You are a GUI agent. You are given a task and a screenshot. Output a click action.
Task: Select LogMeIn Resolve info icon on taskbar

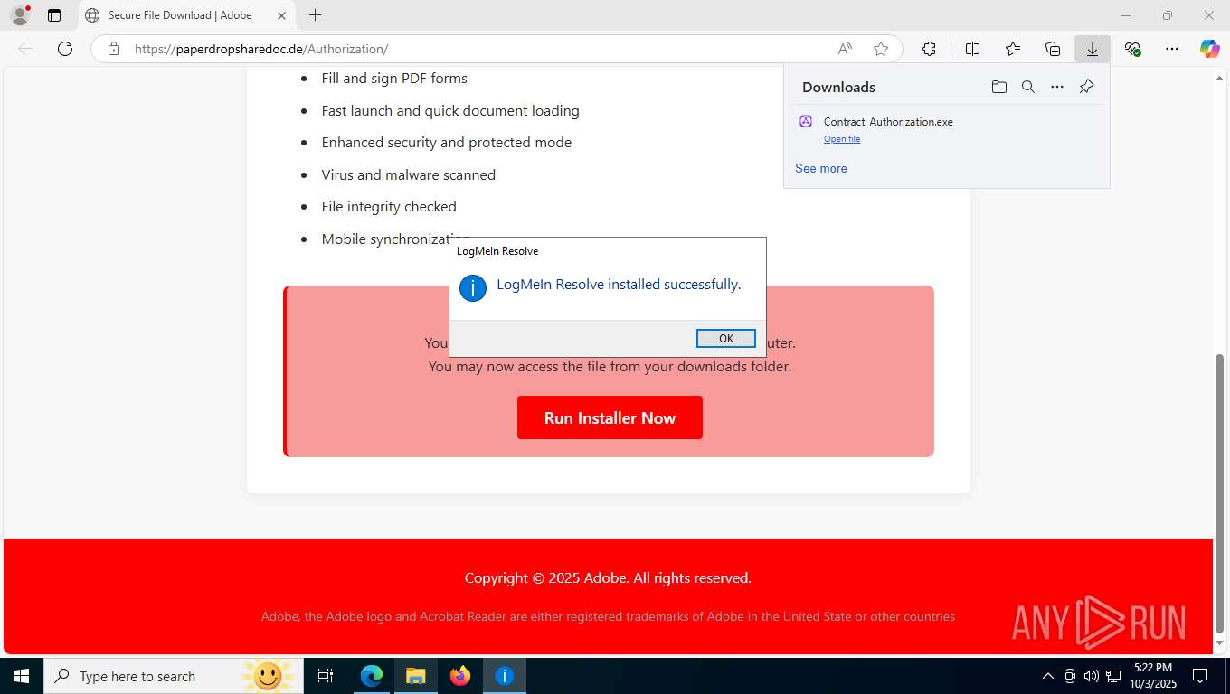(505, 676)
